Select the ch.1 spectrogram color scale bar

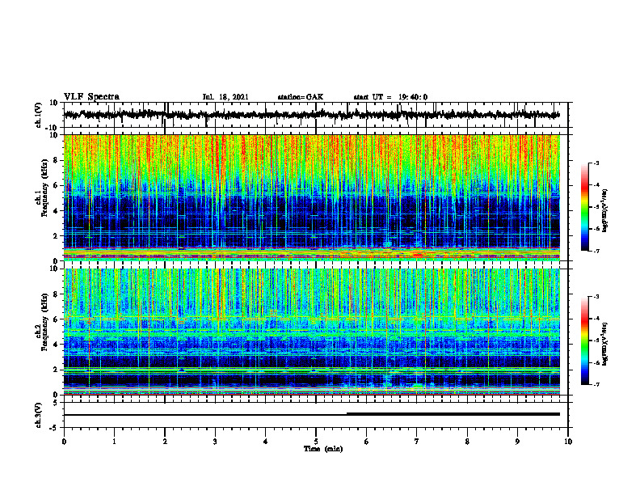click(x=584, y=207)
